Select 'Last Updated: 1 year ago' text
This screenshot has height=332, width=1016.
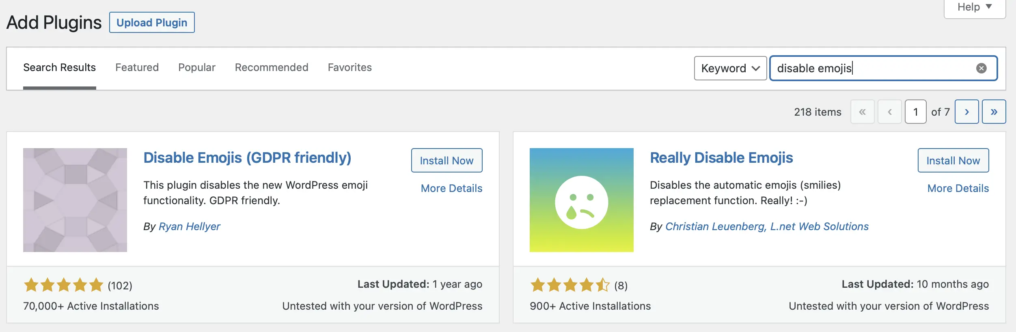coord(420,284)
